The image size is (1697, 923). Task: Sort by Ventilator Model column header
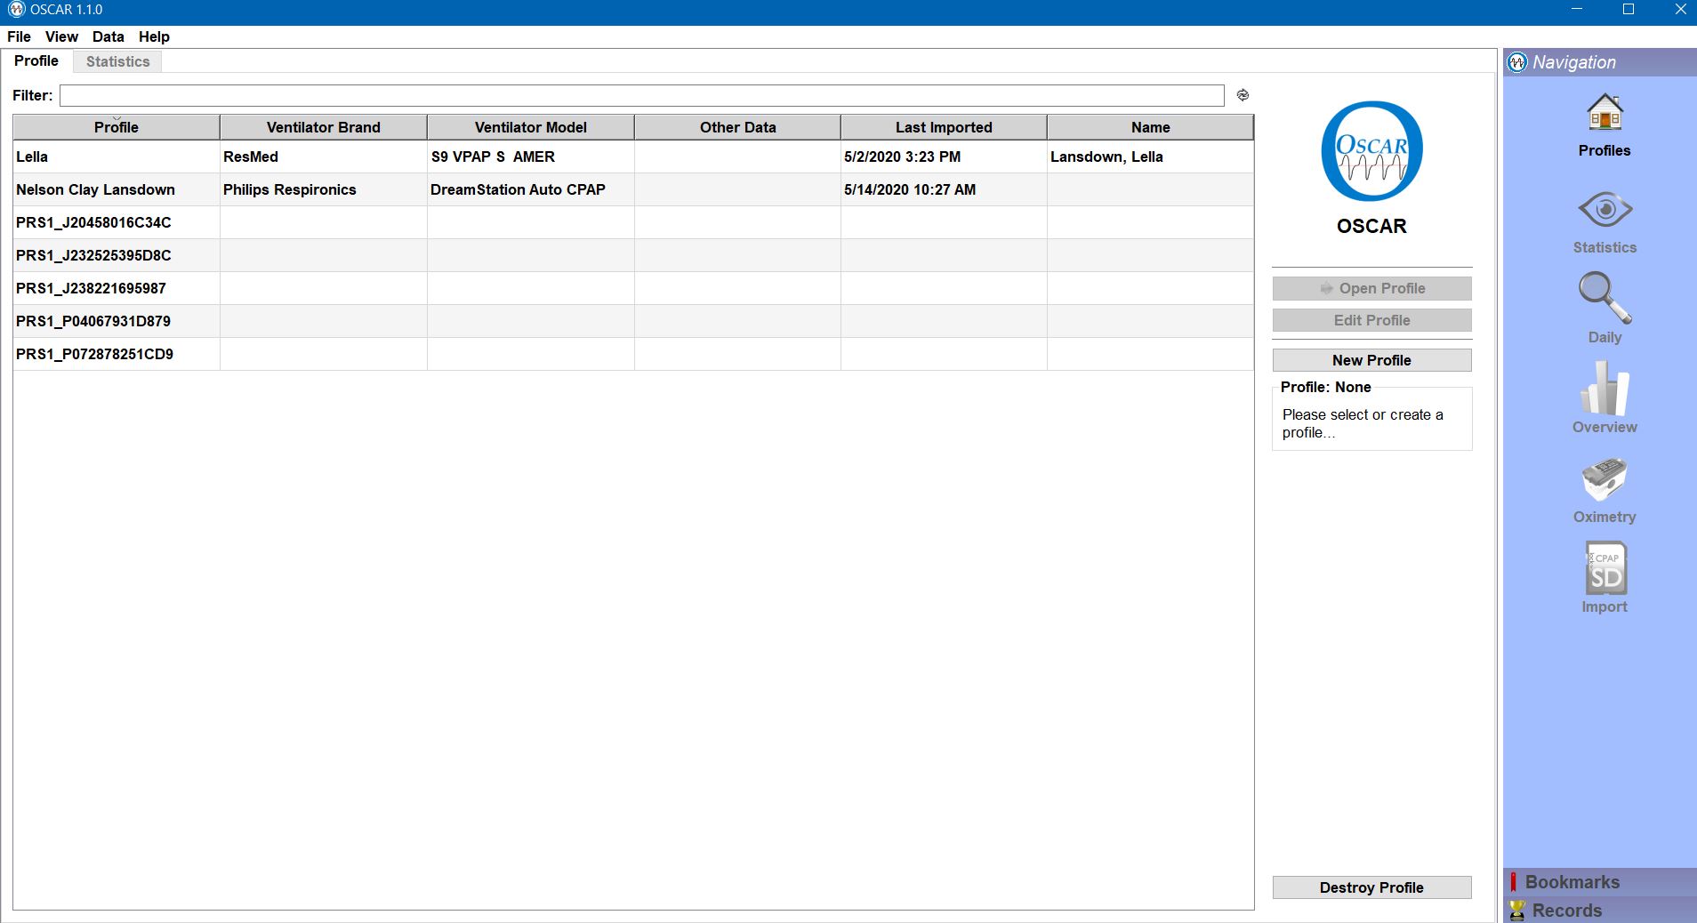531,127
